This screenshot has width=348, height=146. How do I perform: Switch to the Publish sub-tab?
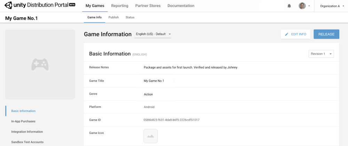(113, 17)
